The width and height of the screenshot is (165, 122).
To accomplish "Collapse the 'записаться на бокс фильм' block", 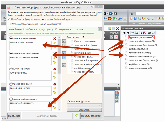I will click(11, 53).
